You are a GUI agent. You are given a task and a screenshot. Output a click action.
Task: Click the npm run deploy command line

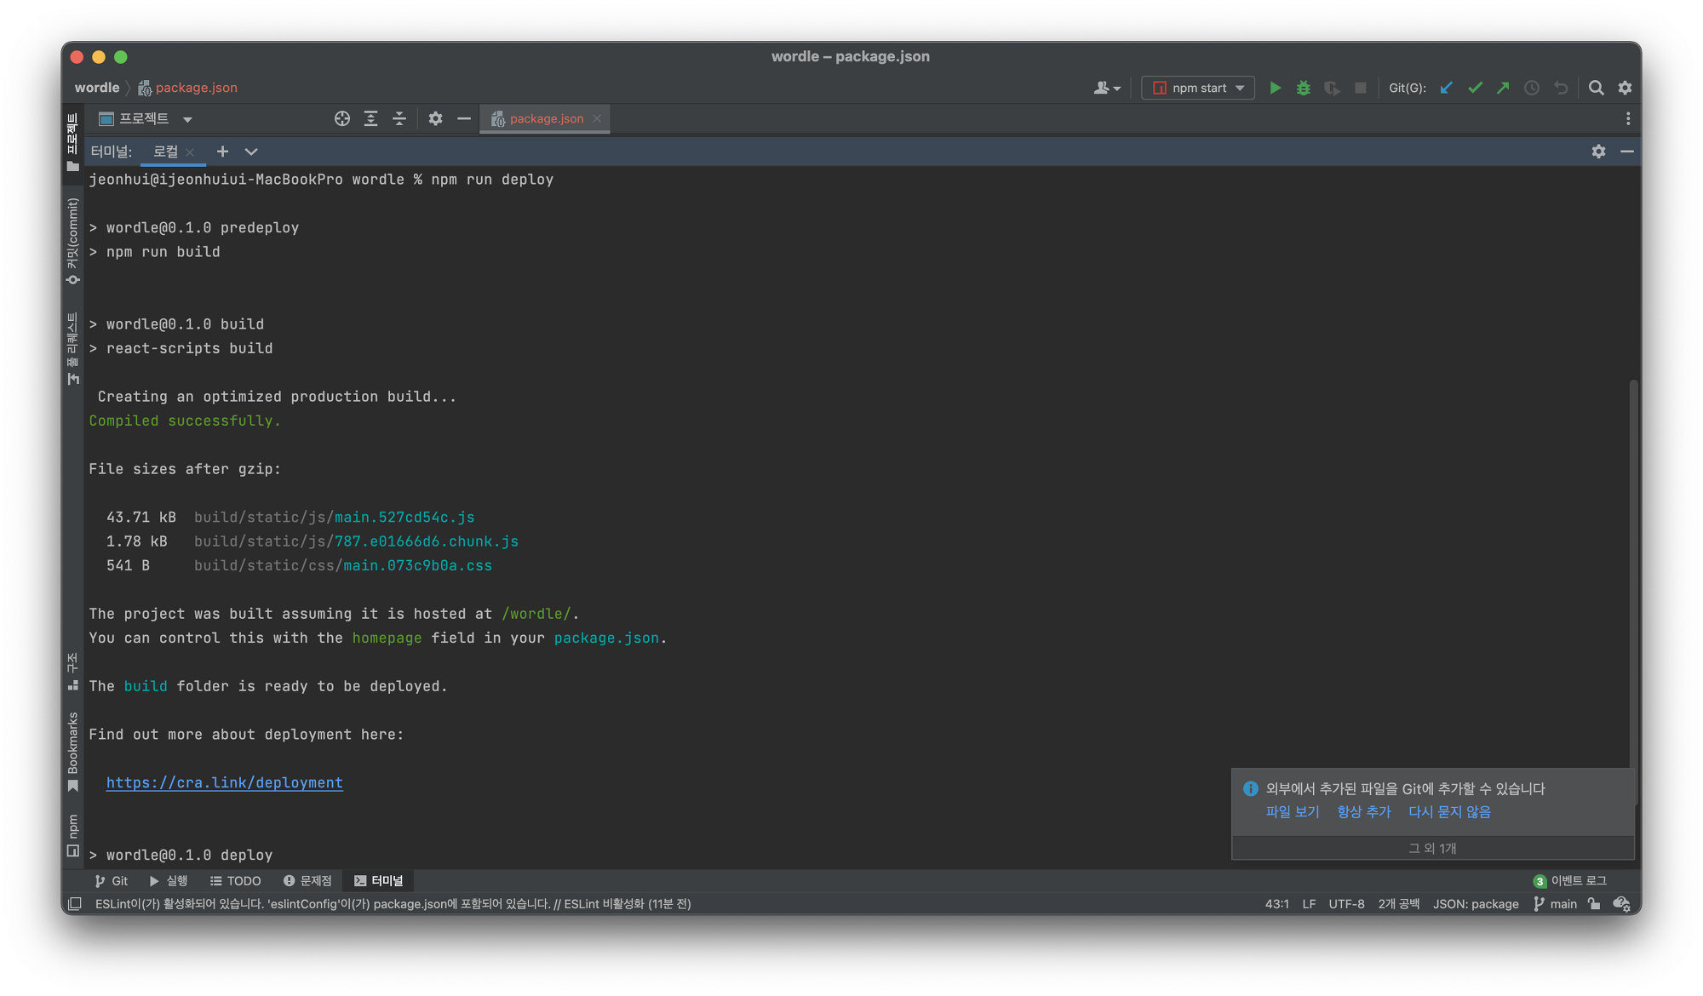tap(322, 180)
